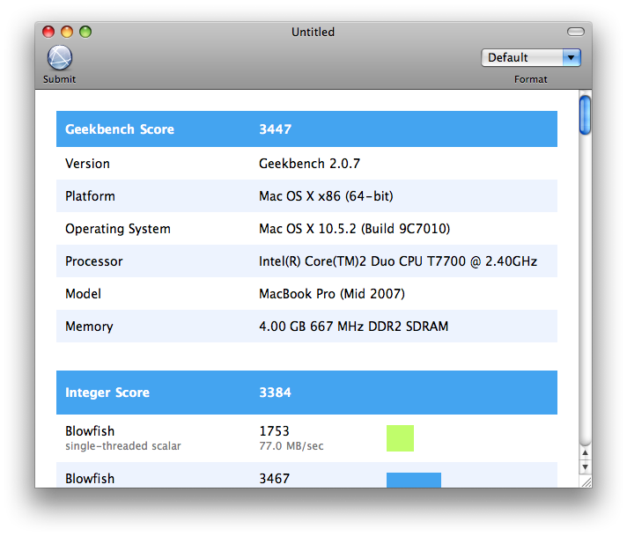
Task: Click the Intel Core 2 Duo processor text
Action: tap(398, 261)
